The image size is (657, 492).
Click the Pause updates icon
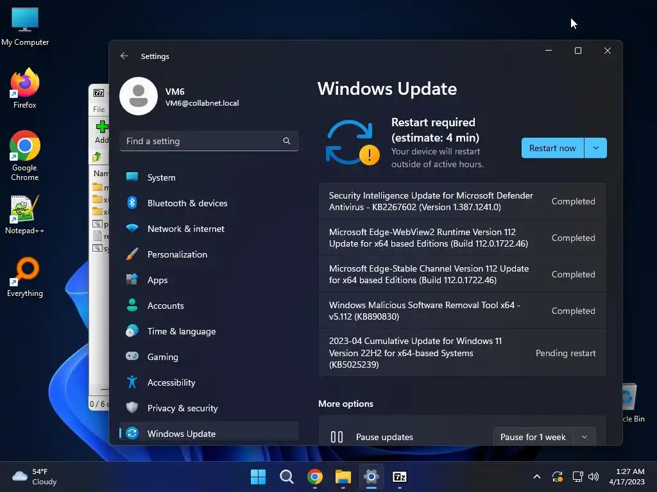[336, 437]
